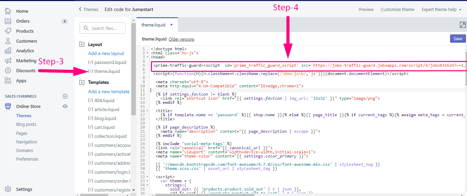Open Pages menu item

click(22, 133)
